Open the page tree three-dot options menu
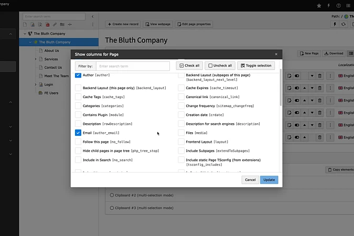The width and height of the screenshot is (354, 236). (93, 24)
